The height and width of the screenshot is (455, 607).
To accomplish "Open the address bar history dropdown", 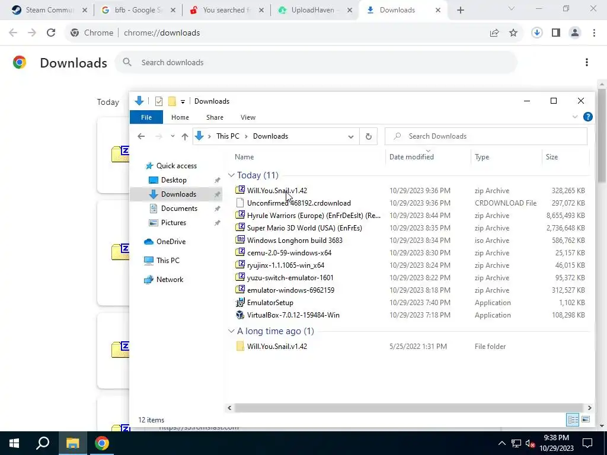I will (x=351, y=137).
